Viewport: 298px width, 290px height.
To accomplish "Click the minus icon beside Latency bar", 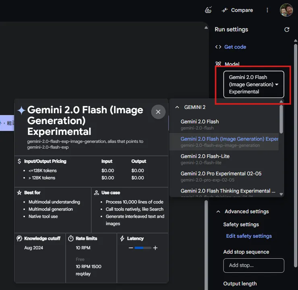I will coord(130,248).
